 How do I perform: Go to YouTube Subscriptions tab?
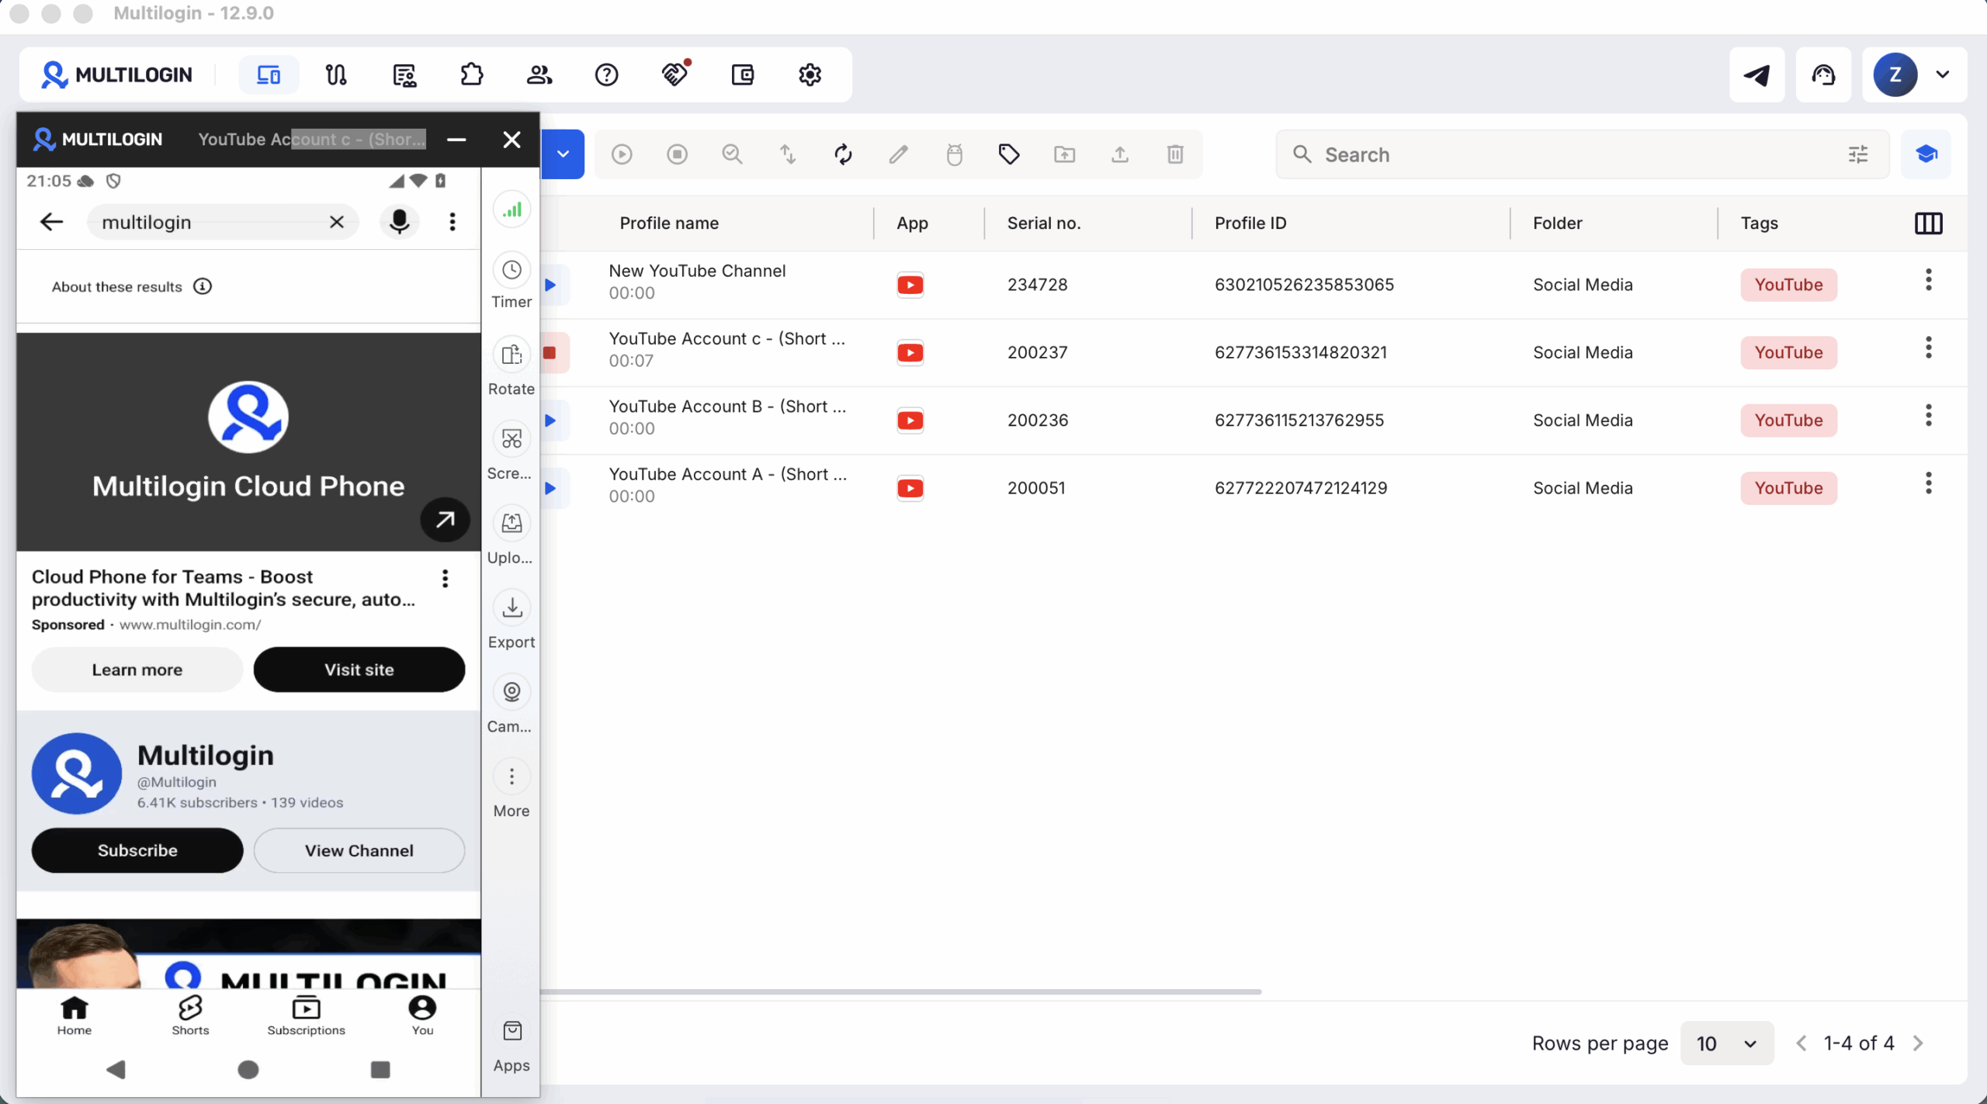(x=307, y=1016)
